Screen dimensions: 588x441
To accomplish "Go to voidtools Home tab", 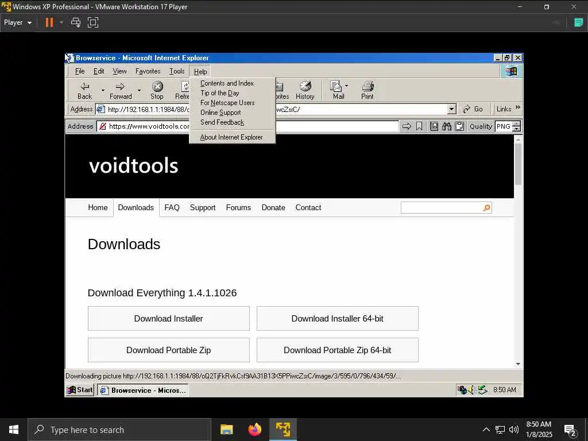I will pyautogui.click(x=98, y=208).
